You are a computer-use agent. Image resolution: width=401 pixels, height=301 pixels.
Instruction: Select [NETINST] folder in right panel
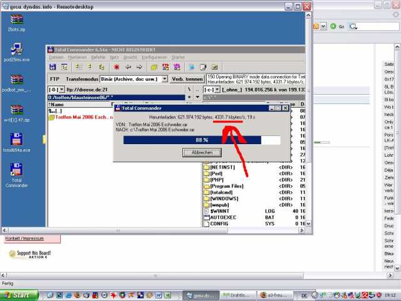point(254,167)
